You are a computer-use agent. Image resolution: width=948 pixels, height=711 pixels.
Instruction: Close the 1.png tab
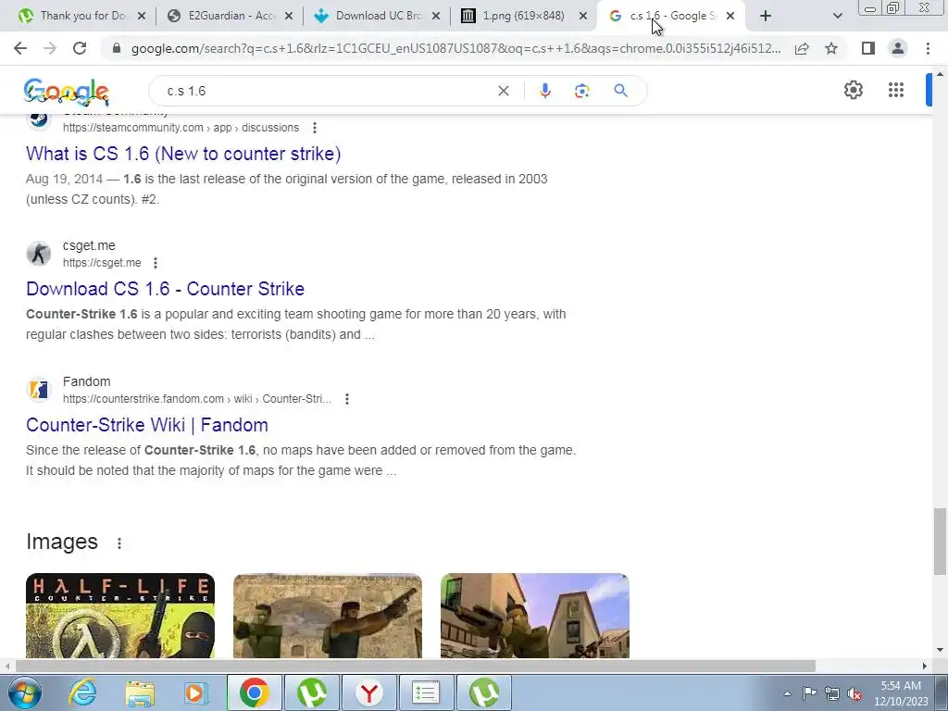583,17
